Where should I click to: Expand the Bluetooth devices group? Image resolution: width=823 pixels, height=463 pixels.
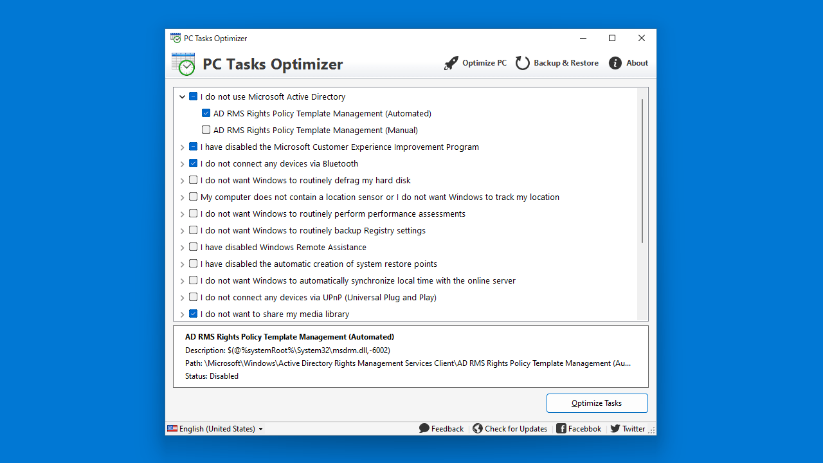point(182,164)
